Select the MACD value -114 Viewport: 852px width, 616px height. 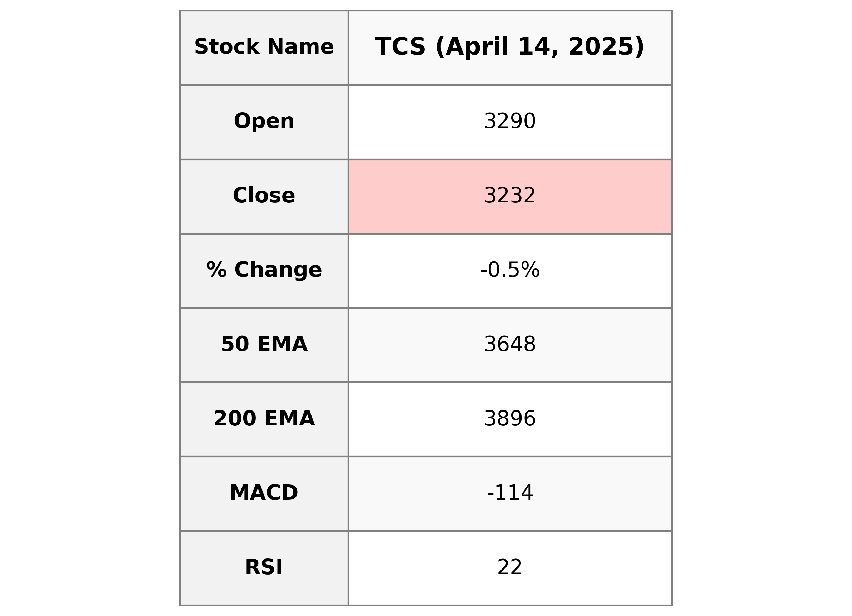pyautogui.click(x=509, y=493)
